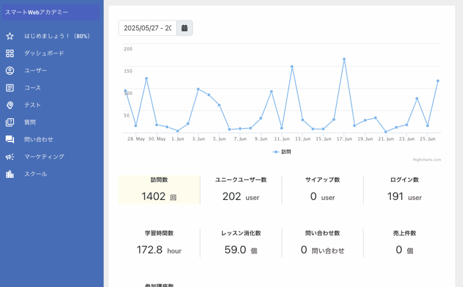Select the ユニークユーザー数 stat card
Viewport: 463px width, 287px height.
click(x=241, y=190)
